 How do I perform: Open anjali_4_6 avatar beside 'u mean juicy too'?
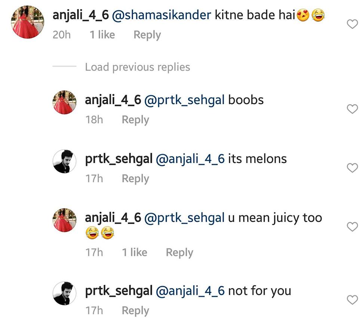click(x=64, y=220)
